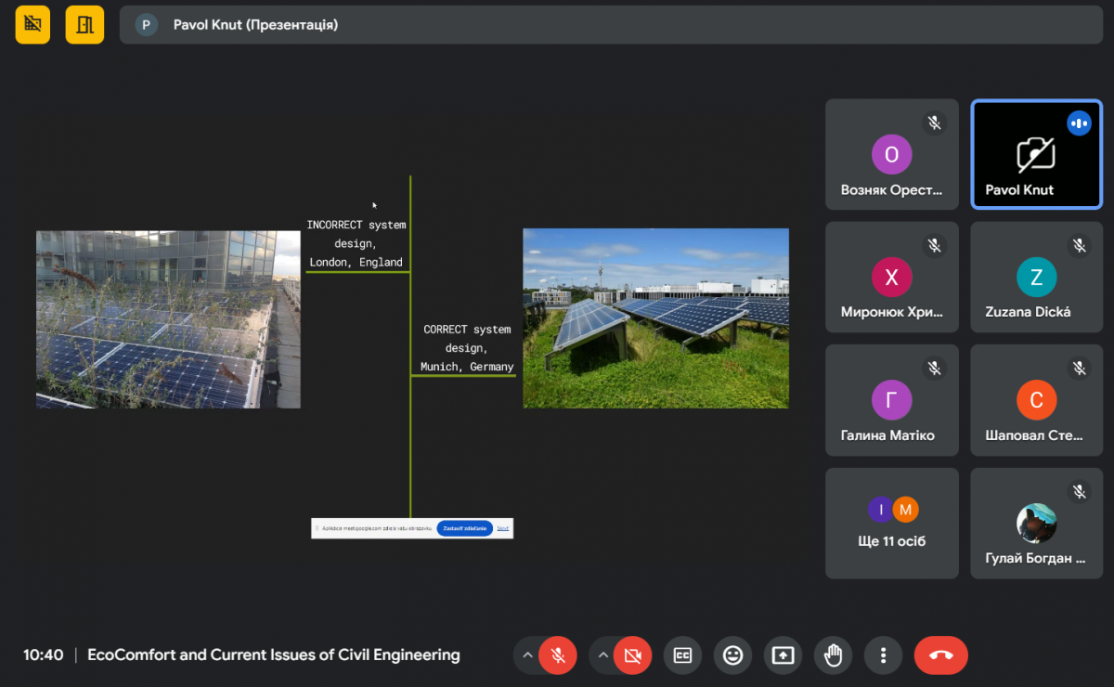Image resolution: width=1114 pixels, height=687 pixels.
Task: Select Zuzana Dická's participant tile
Action: coord(1036,277)
